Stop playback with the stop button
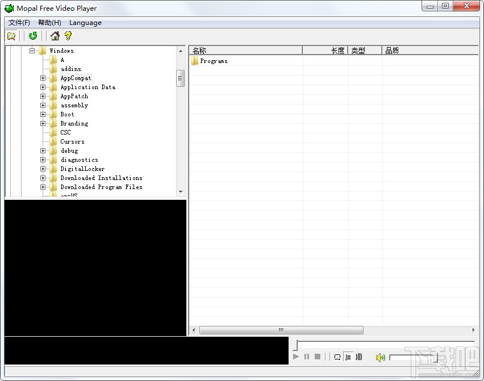This screenshot has height=381, width=484. [318, 357]
